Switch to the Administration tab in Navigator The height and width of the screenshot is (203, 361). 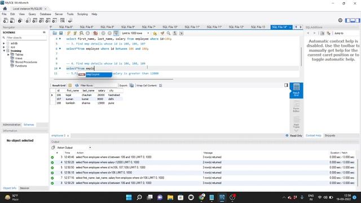(x=11, y=125)
